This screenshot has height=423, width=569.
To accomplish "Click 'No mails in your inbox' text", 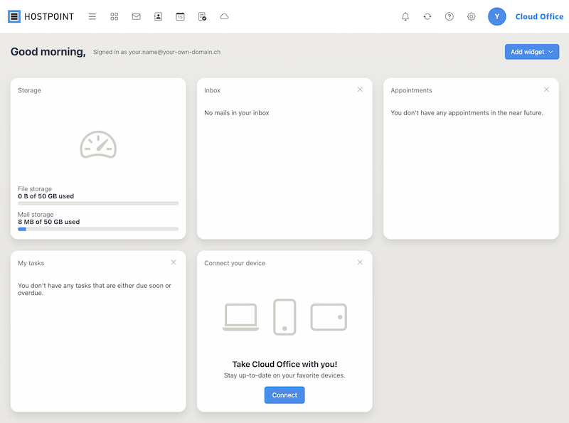I will click(x=237, y=113).
